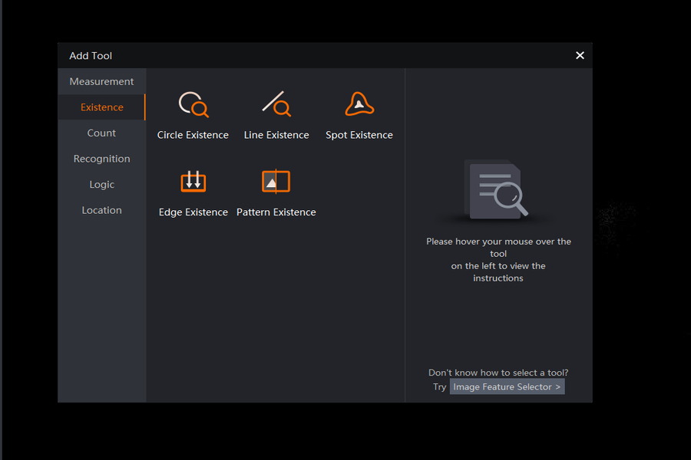Click the Circle Existence label
Viewport: 691px width, 460px height.
pyautogui.click(x=193, y=135)
